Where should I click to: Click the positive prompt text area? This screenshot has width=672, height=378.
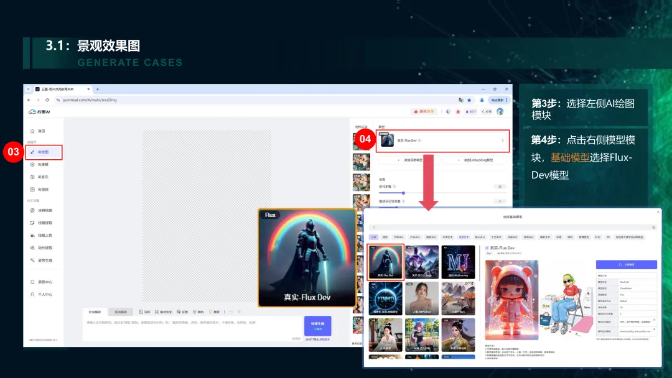pyautogui.click(x=193, y=329)
